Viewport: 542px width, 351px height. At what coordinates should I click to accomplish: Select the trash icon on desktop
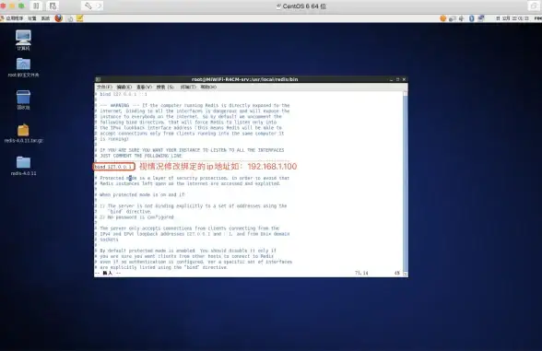(x=23, y=99)
